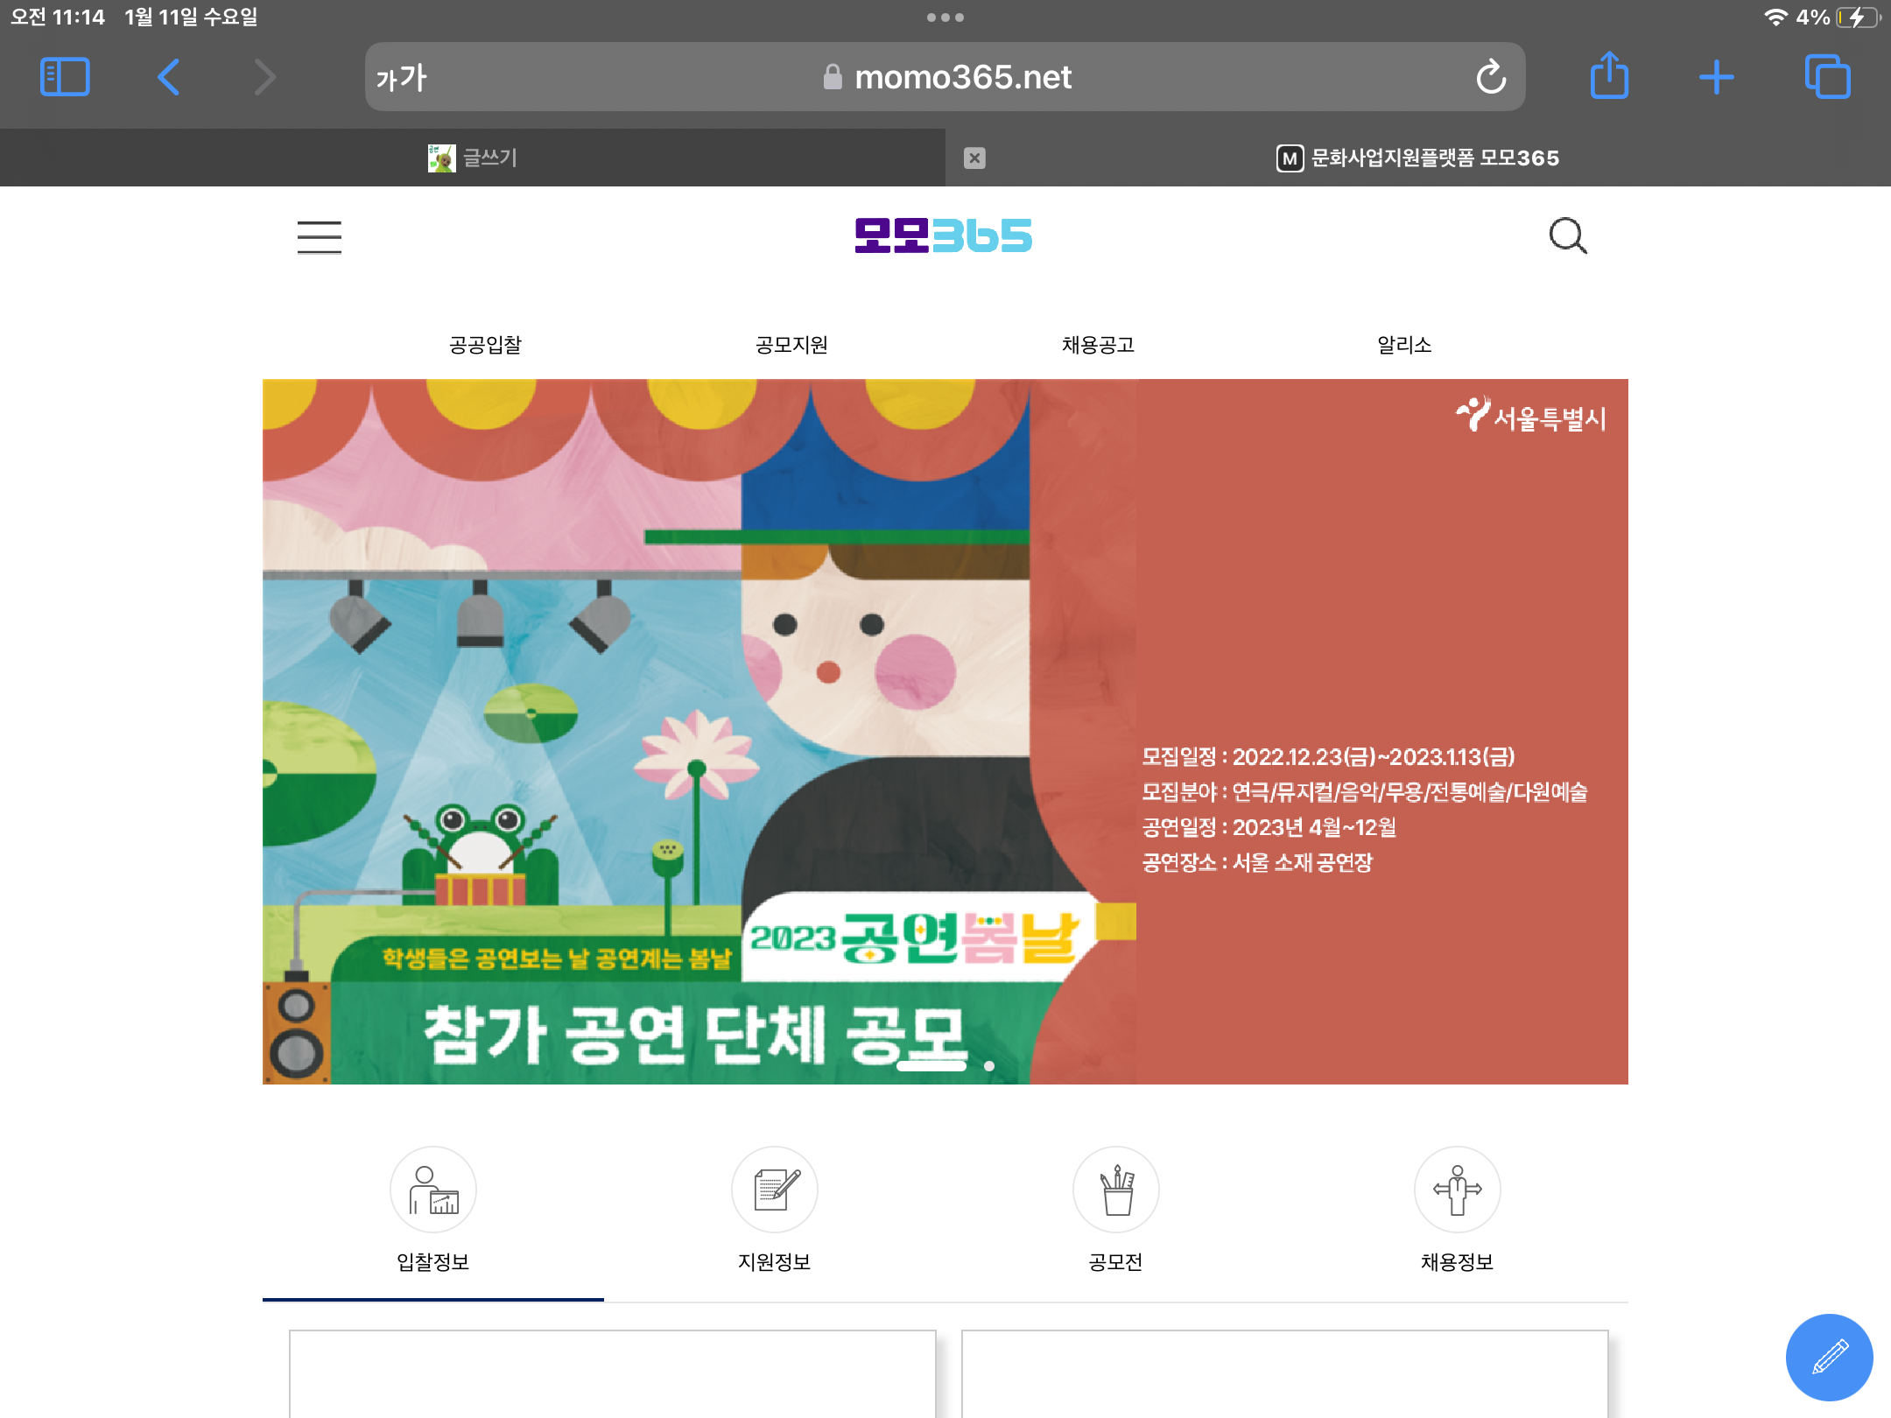Go back to the previous page

(x=168, y=77)
